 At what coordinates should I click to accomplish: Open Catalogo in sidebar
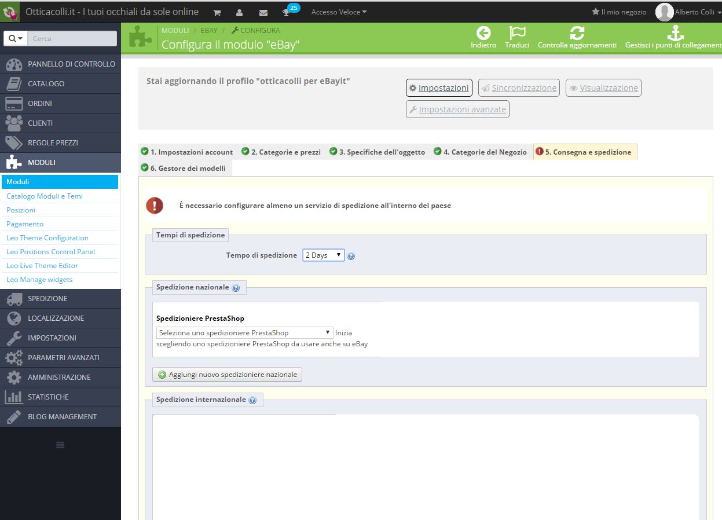point(60,84)
